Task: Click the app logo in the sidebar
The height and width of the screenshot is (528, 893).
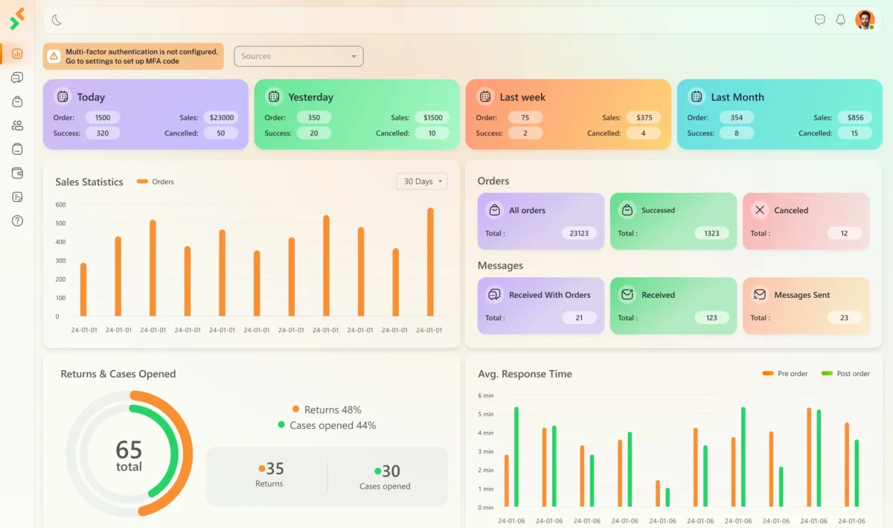Action: (17, 19)
